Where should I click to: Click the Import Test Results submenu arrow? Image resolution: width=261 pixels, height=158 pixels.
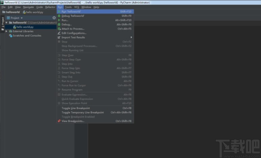tap(131, 37)
